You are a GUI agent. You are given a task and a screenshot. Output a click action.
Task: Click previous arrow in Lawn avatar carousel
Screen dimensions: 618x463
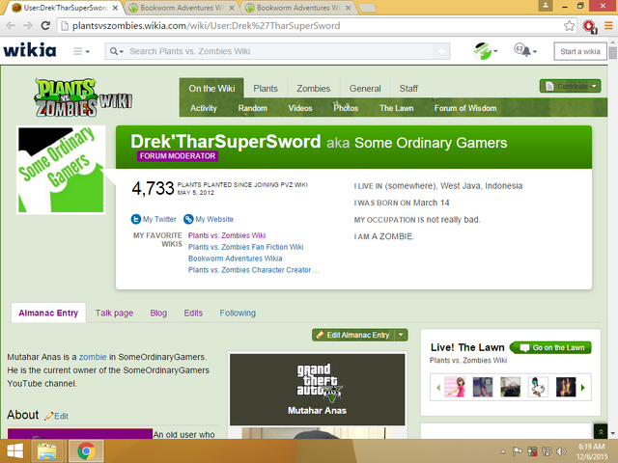pyautogui.click(x=438, y=388)
